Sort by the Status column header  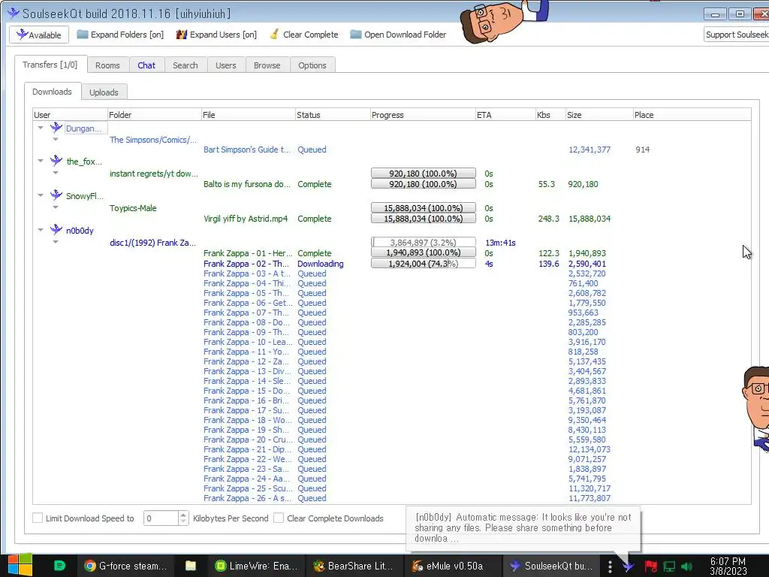[333, 115]
